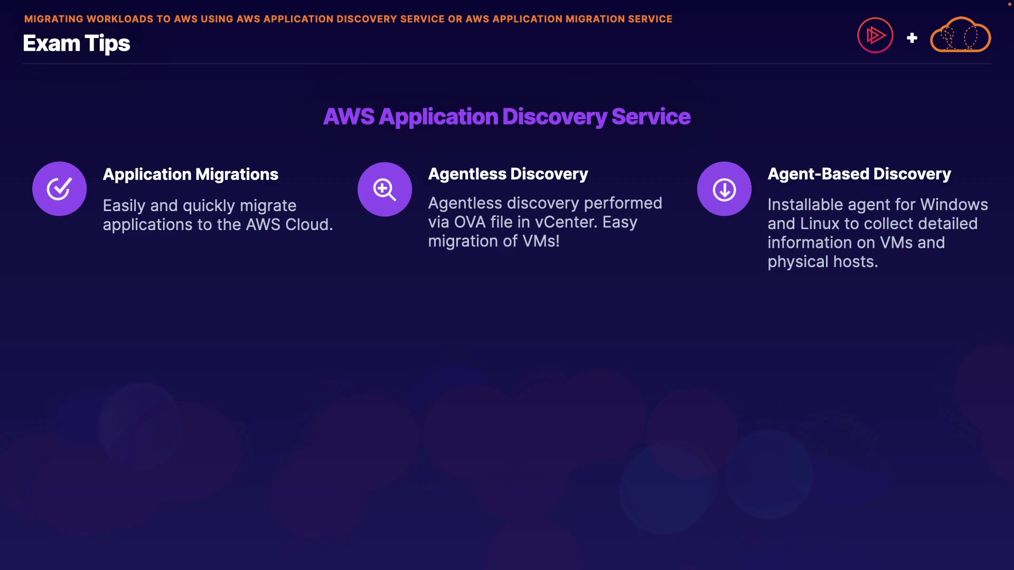Screen dimensions: 1014x570
Task: Click the text 'physical hosts.'
Action: pyautogui.click(x=822, y=262)
